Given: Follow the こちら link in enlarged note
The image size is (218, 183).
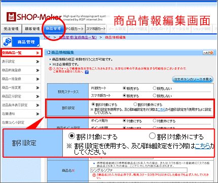Looking at the screenshot, I should [x=202, y=146].
